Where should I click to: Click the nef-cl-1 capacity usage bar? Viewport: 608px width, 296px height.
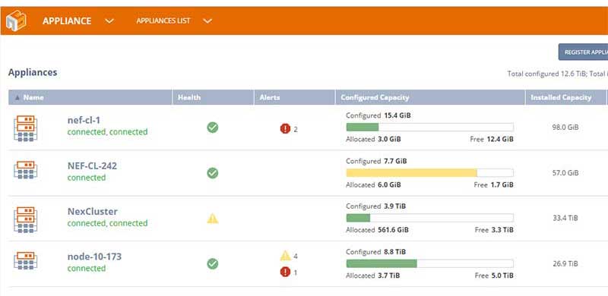[429, 127]
